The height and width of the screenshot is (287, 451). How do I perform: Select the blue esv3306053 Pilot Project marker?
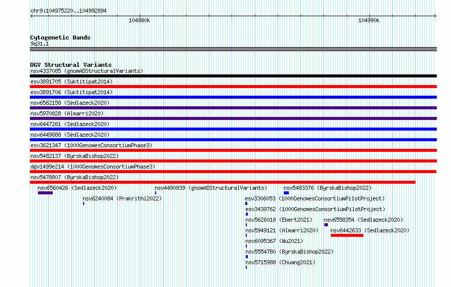tap(246, 203)
